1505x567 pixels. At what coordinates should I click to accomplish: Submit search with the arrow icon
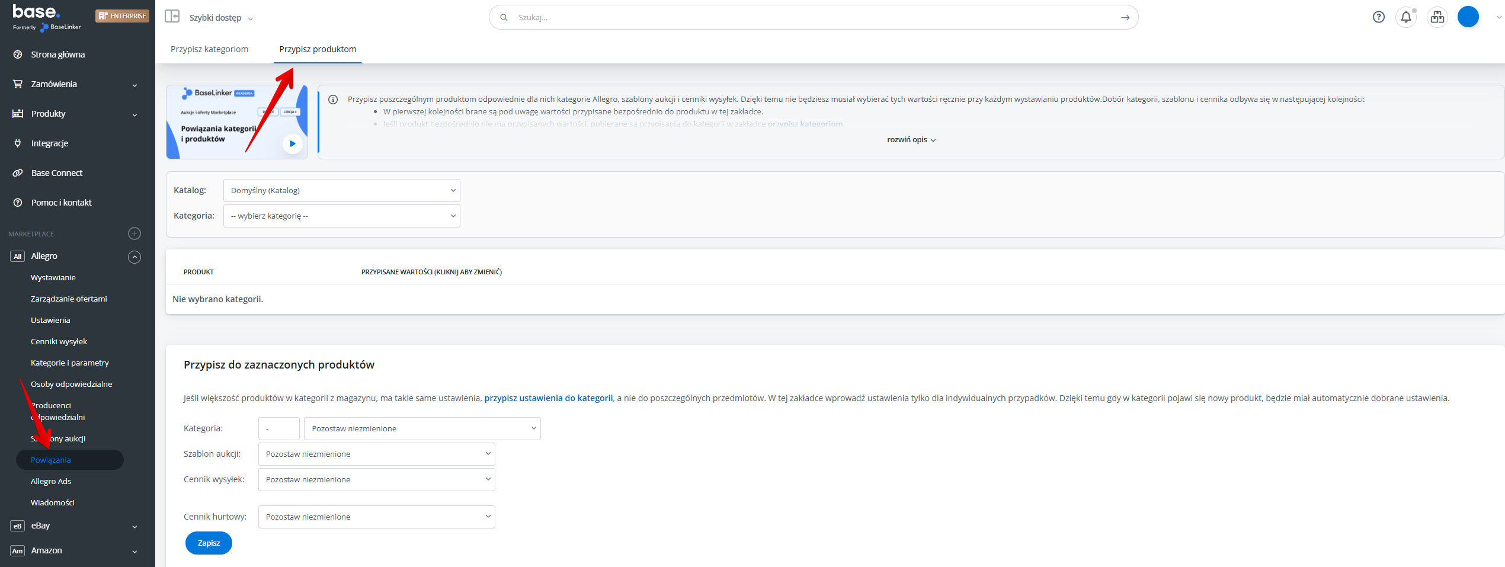coord(1125,18)
